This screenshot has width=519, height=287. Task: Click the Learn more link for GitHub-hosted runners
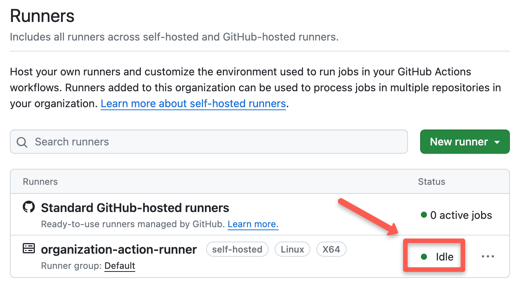[x=253, y=224]
